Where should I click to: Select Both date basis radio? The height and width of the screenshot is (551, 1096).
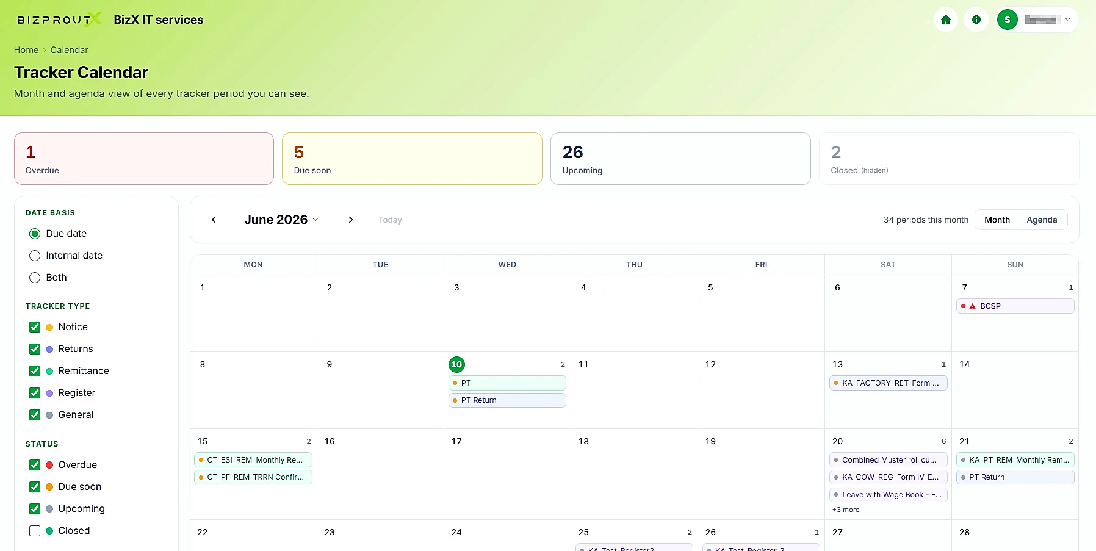[35, 278]
